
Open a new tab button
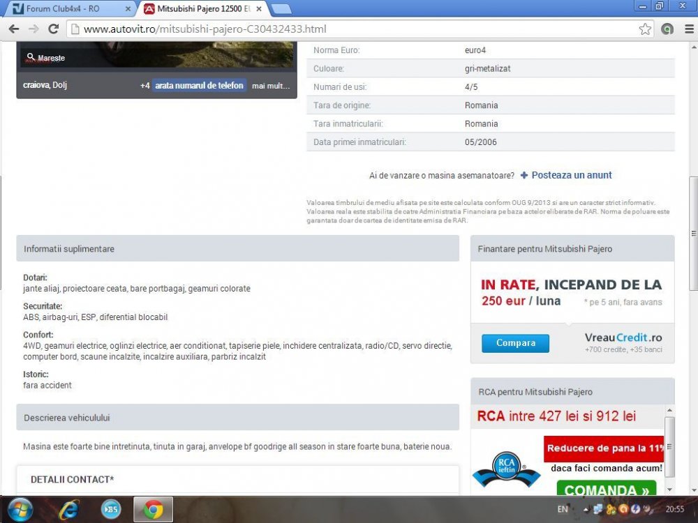281,8
